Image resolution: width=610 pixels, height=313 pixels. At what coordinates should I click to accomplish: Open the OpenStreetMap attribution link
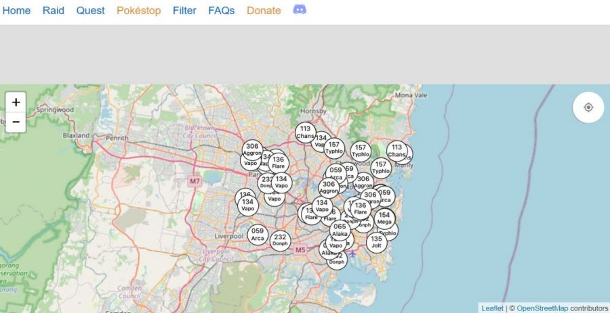coord(542,308)
